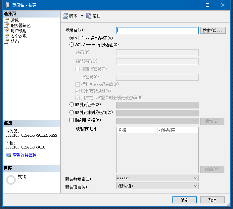Select SQL Server 身份验证 radio button
The height and width of the screenshot is (209, 233).
coord(71,45)
